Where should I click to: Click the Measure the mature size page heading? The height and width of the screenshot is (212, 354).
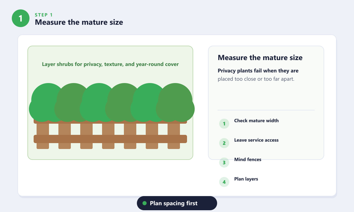click(x=79, y=22)
